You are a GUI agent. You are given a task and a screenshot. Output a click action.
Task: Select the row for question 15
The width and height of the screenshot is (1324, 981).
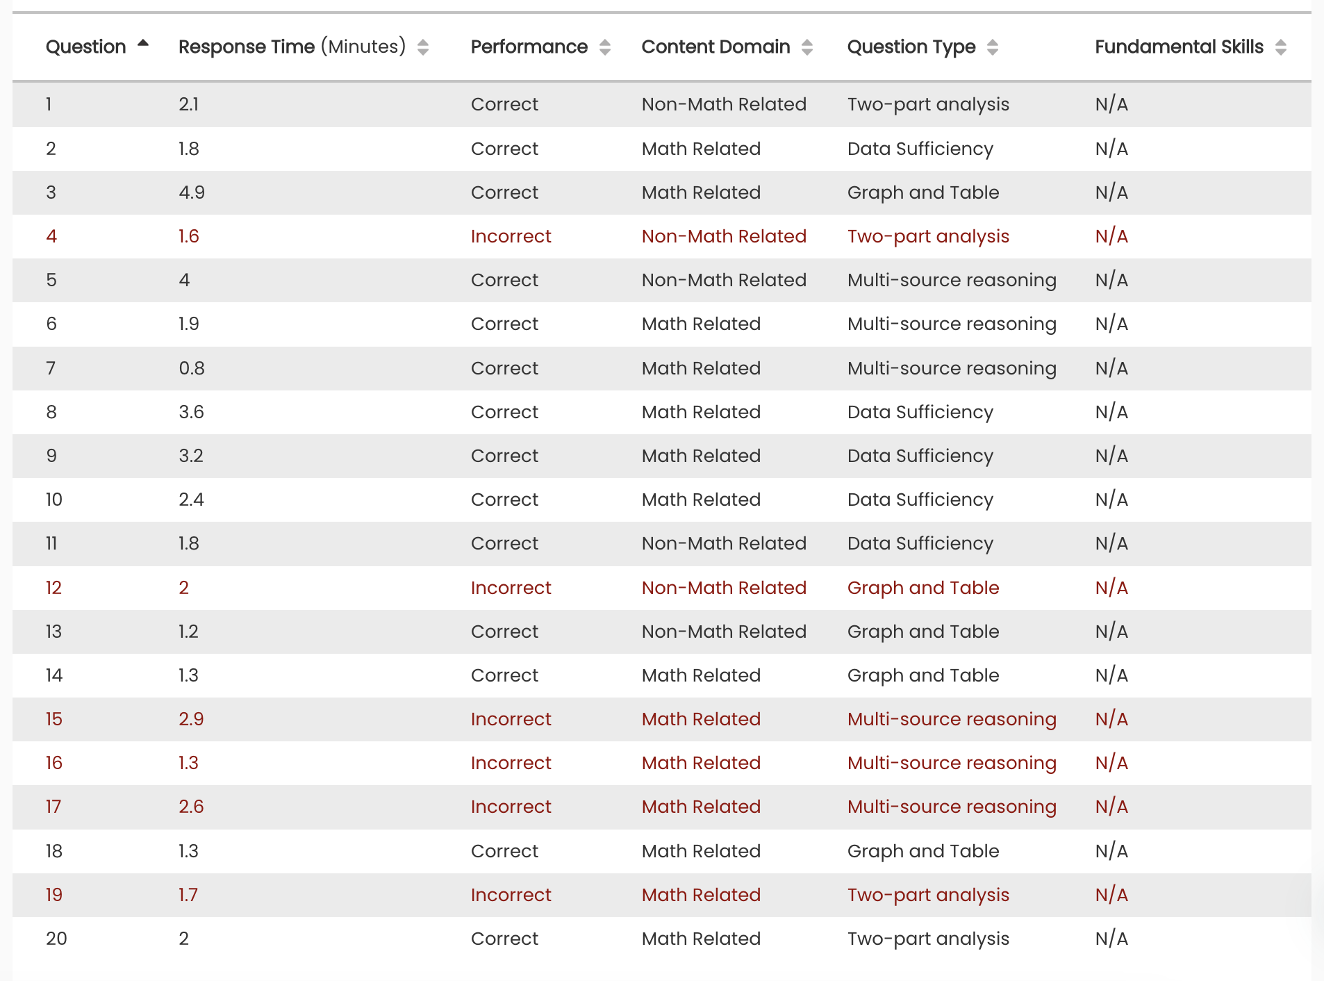[660, 719]
